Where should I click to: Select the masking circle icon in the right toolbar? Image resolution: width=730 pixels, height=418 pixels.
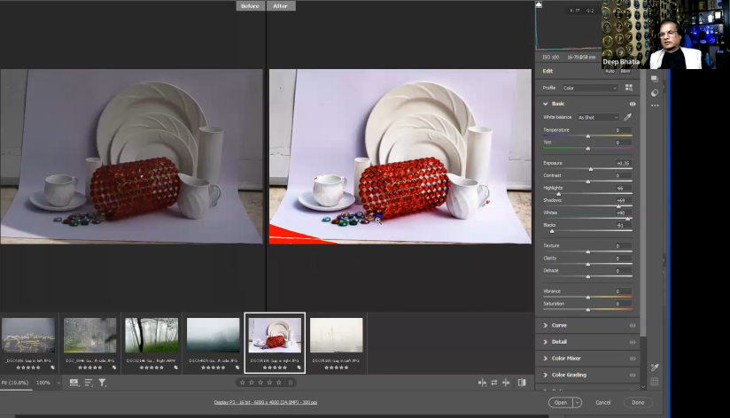655,92
